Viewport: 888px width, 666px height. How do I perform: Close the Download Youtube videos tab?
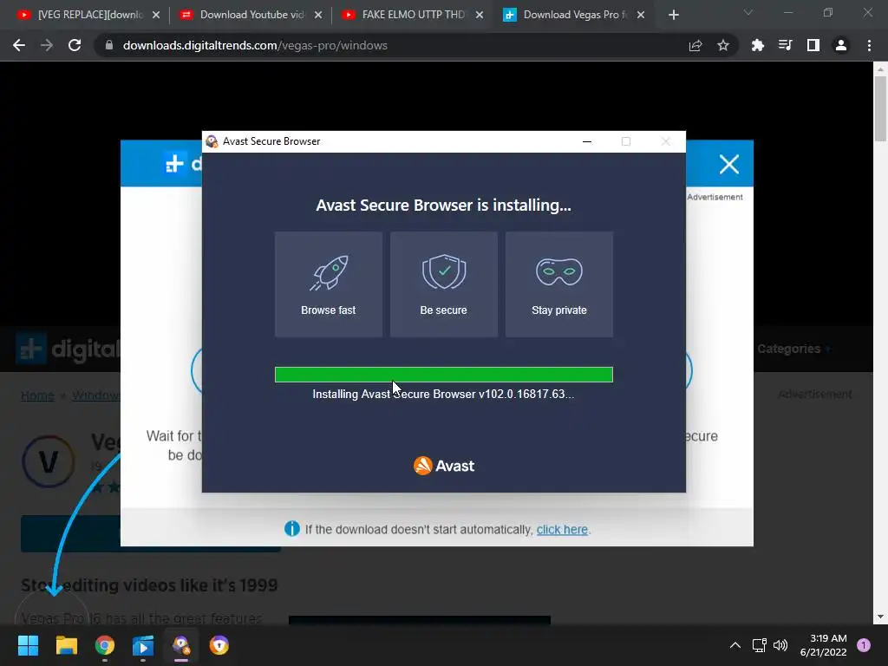tap(318, 15)
